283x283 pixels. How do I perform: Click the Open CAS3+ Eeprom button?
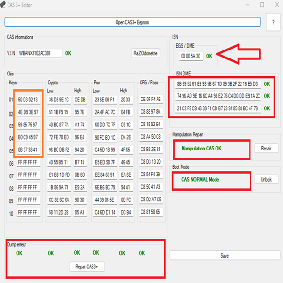pos(133,22)
